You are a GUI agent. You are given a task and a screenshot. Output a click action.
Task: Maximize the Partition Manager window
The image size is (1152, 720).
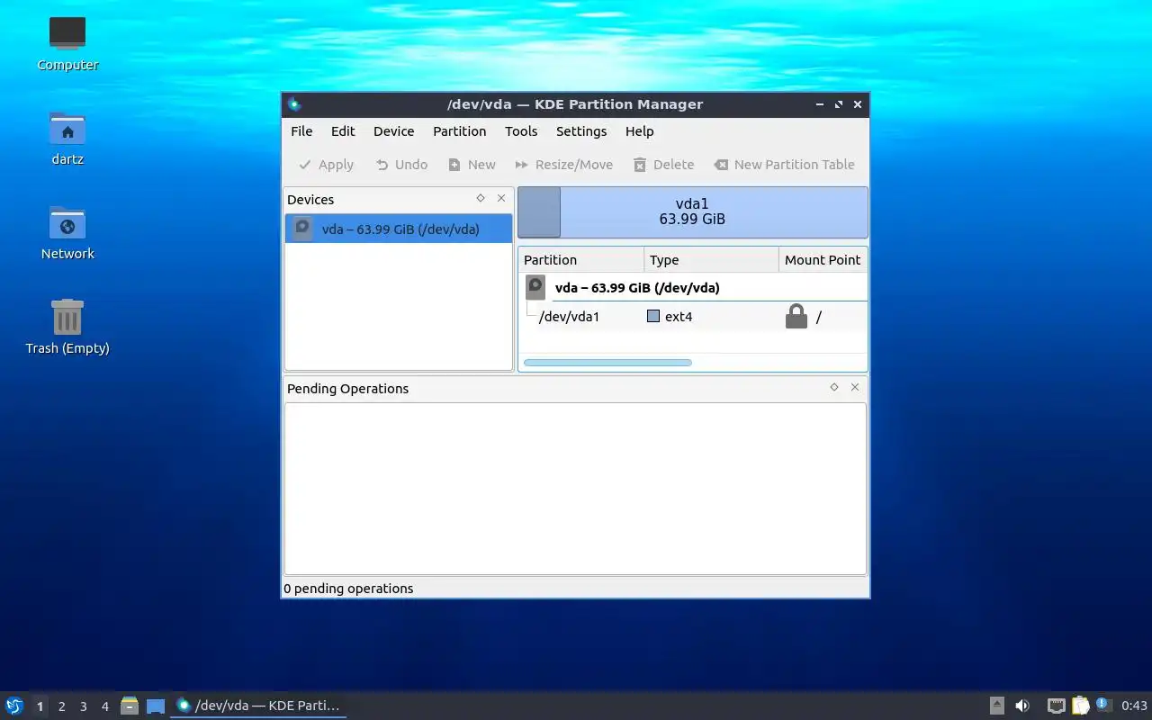pos(839,104)
